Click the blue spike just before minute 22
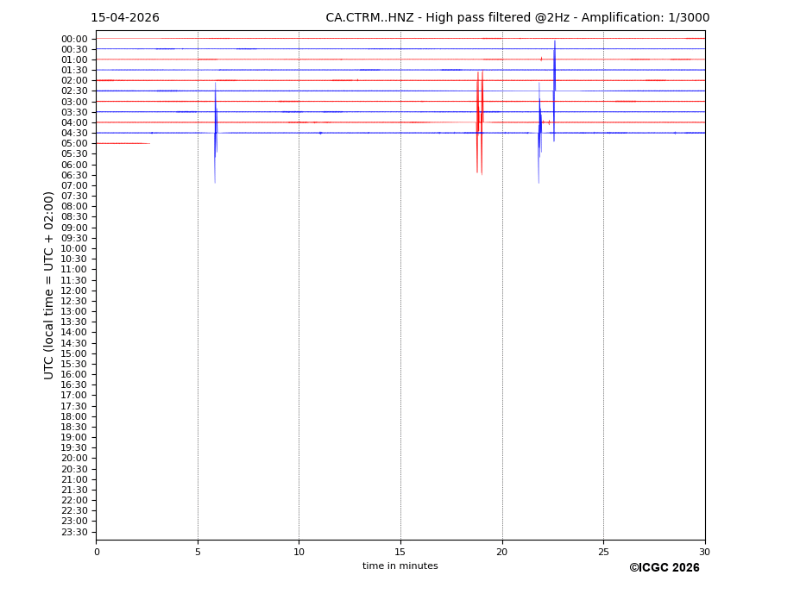This screenshot has height=600, width=800. [539, 129]
